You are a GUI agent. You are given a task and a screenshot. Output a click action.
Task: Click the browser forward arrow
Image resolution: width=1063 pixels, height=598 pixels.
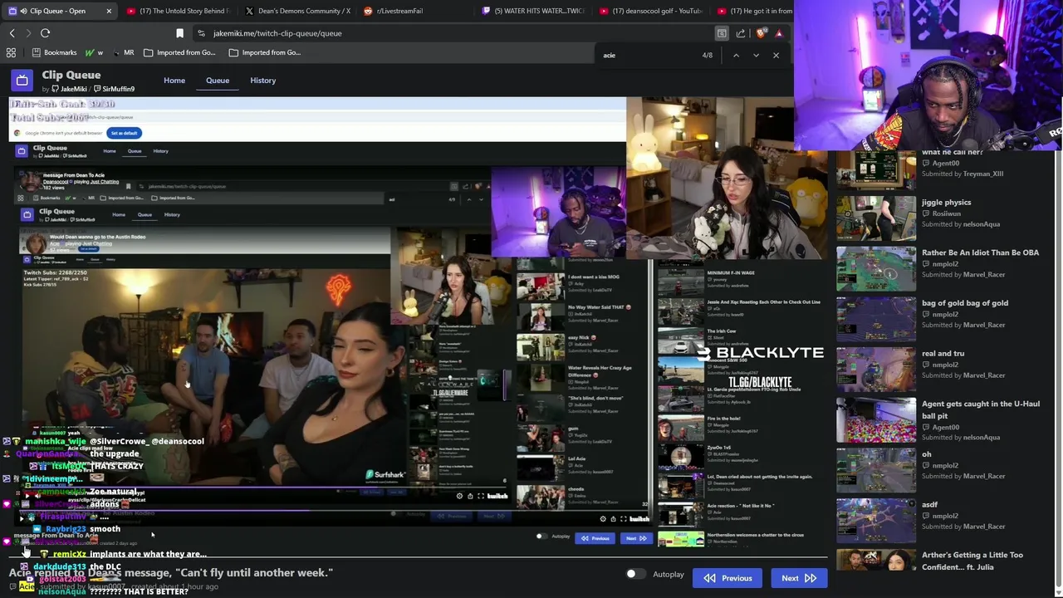coord(27,33)
